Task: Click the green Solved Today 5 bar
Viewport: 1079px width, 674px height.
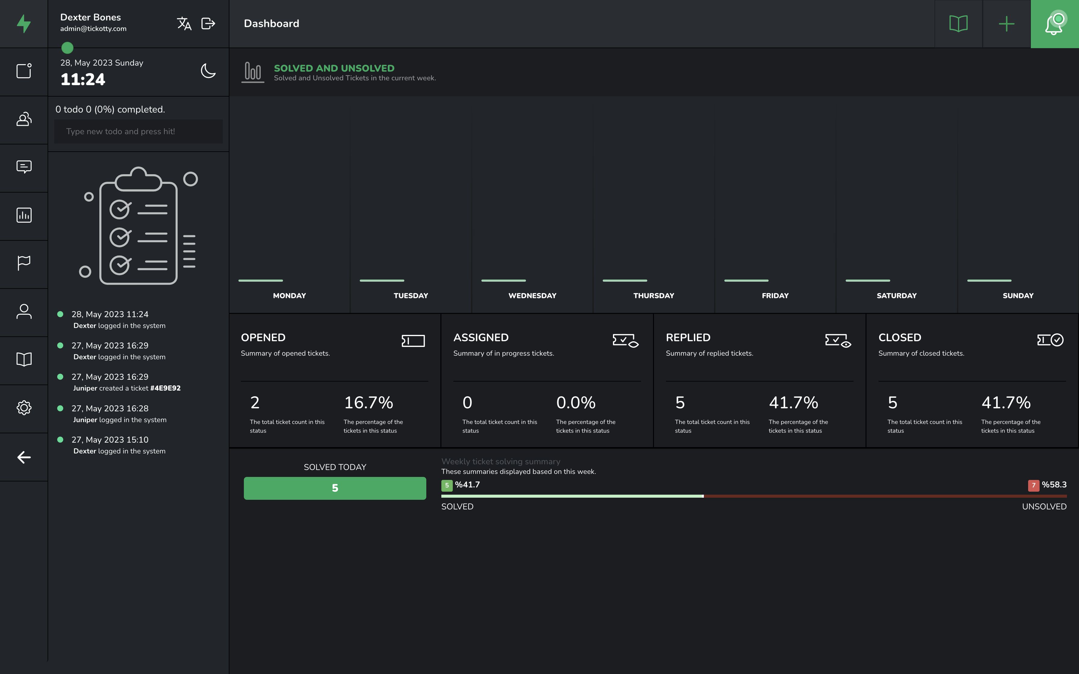Action: [x=334, y=488]
